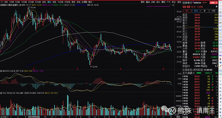The width and height of the screenshot is (222, 118).
Task: Switch to 月线 monthly chart tab
Action: coord(54,2)
